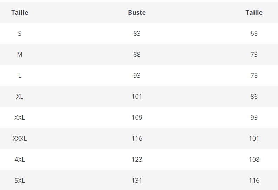Select the XL size label
278x190 pixels.
click(x=20, y=97)
